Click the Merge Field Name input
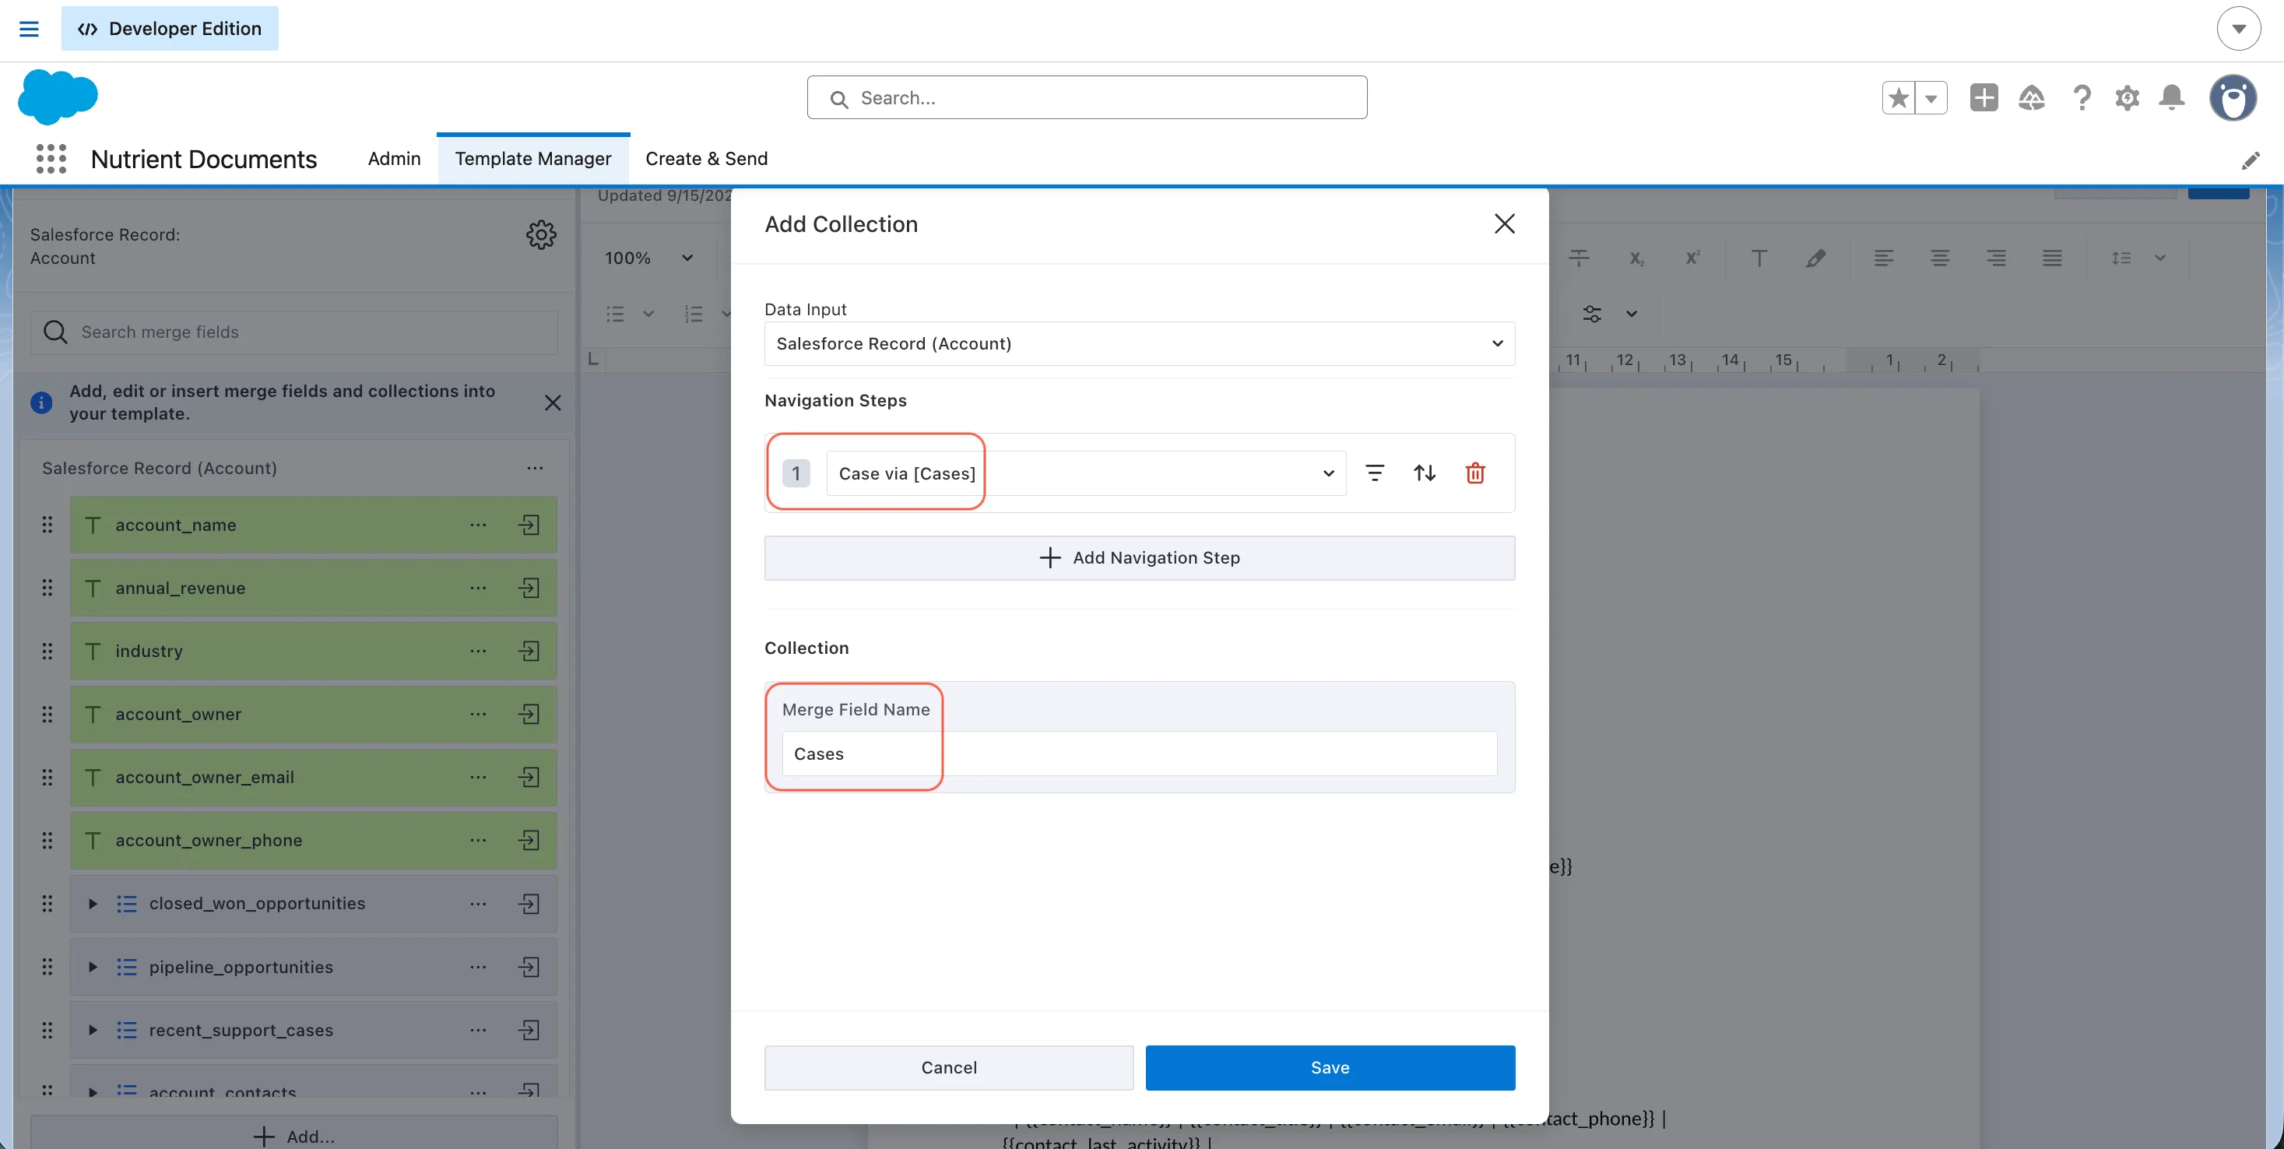The height and width of the screenshot is (1149, 2284). coord(1140,754)
